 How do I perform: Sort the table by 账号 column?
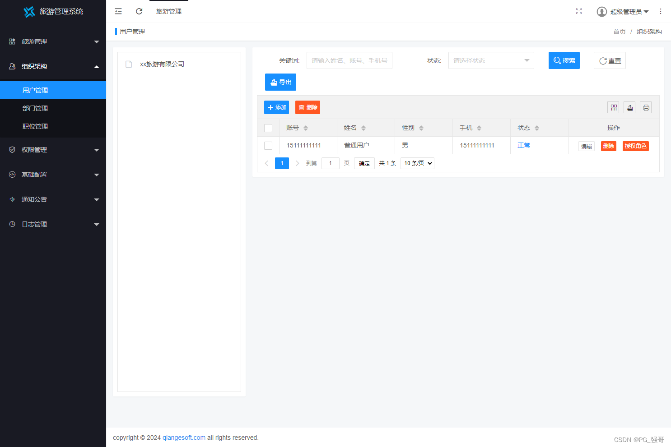[306, 128]
